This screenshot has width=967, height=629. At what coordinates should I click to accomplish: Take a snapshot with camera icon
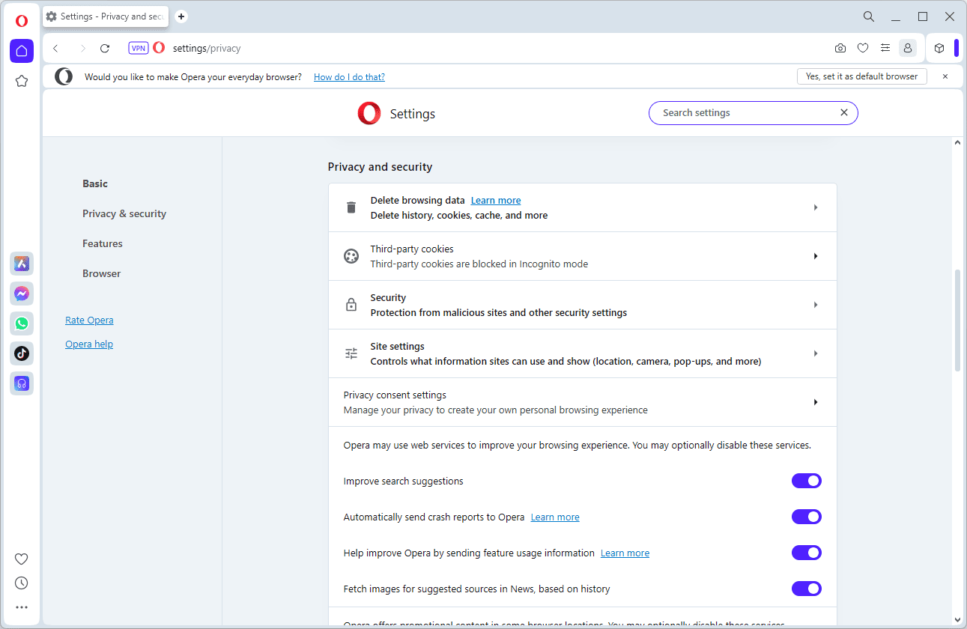(840, 48)
